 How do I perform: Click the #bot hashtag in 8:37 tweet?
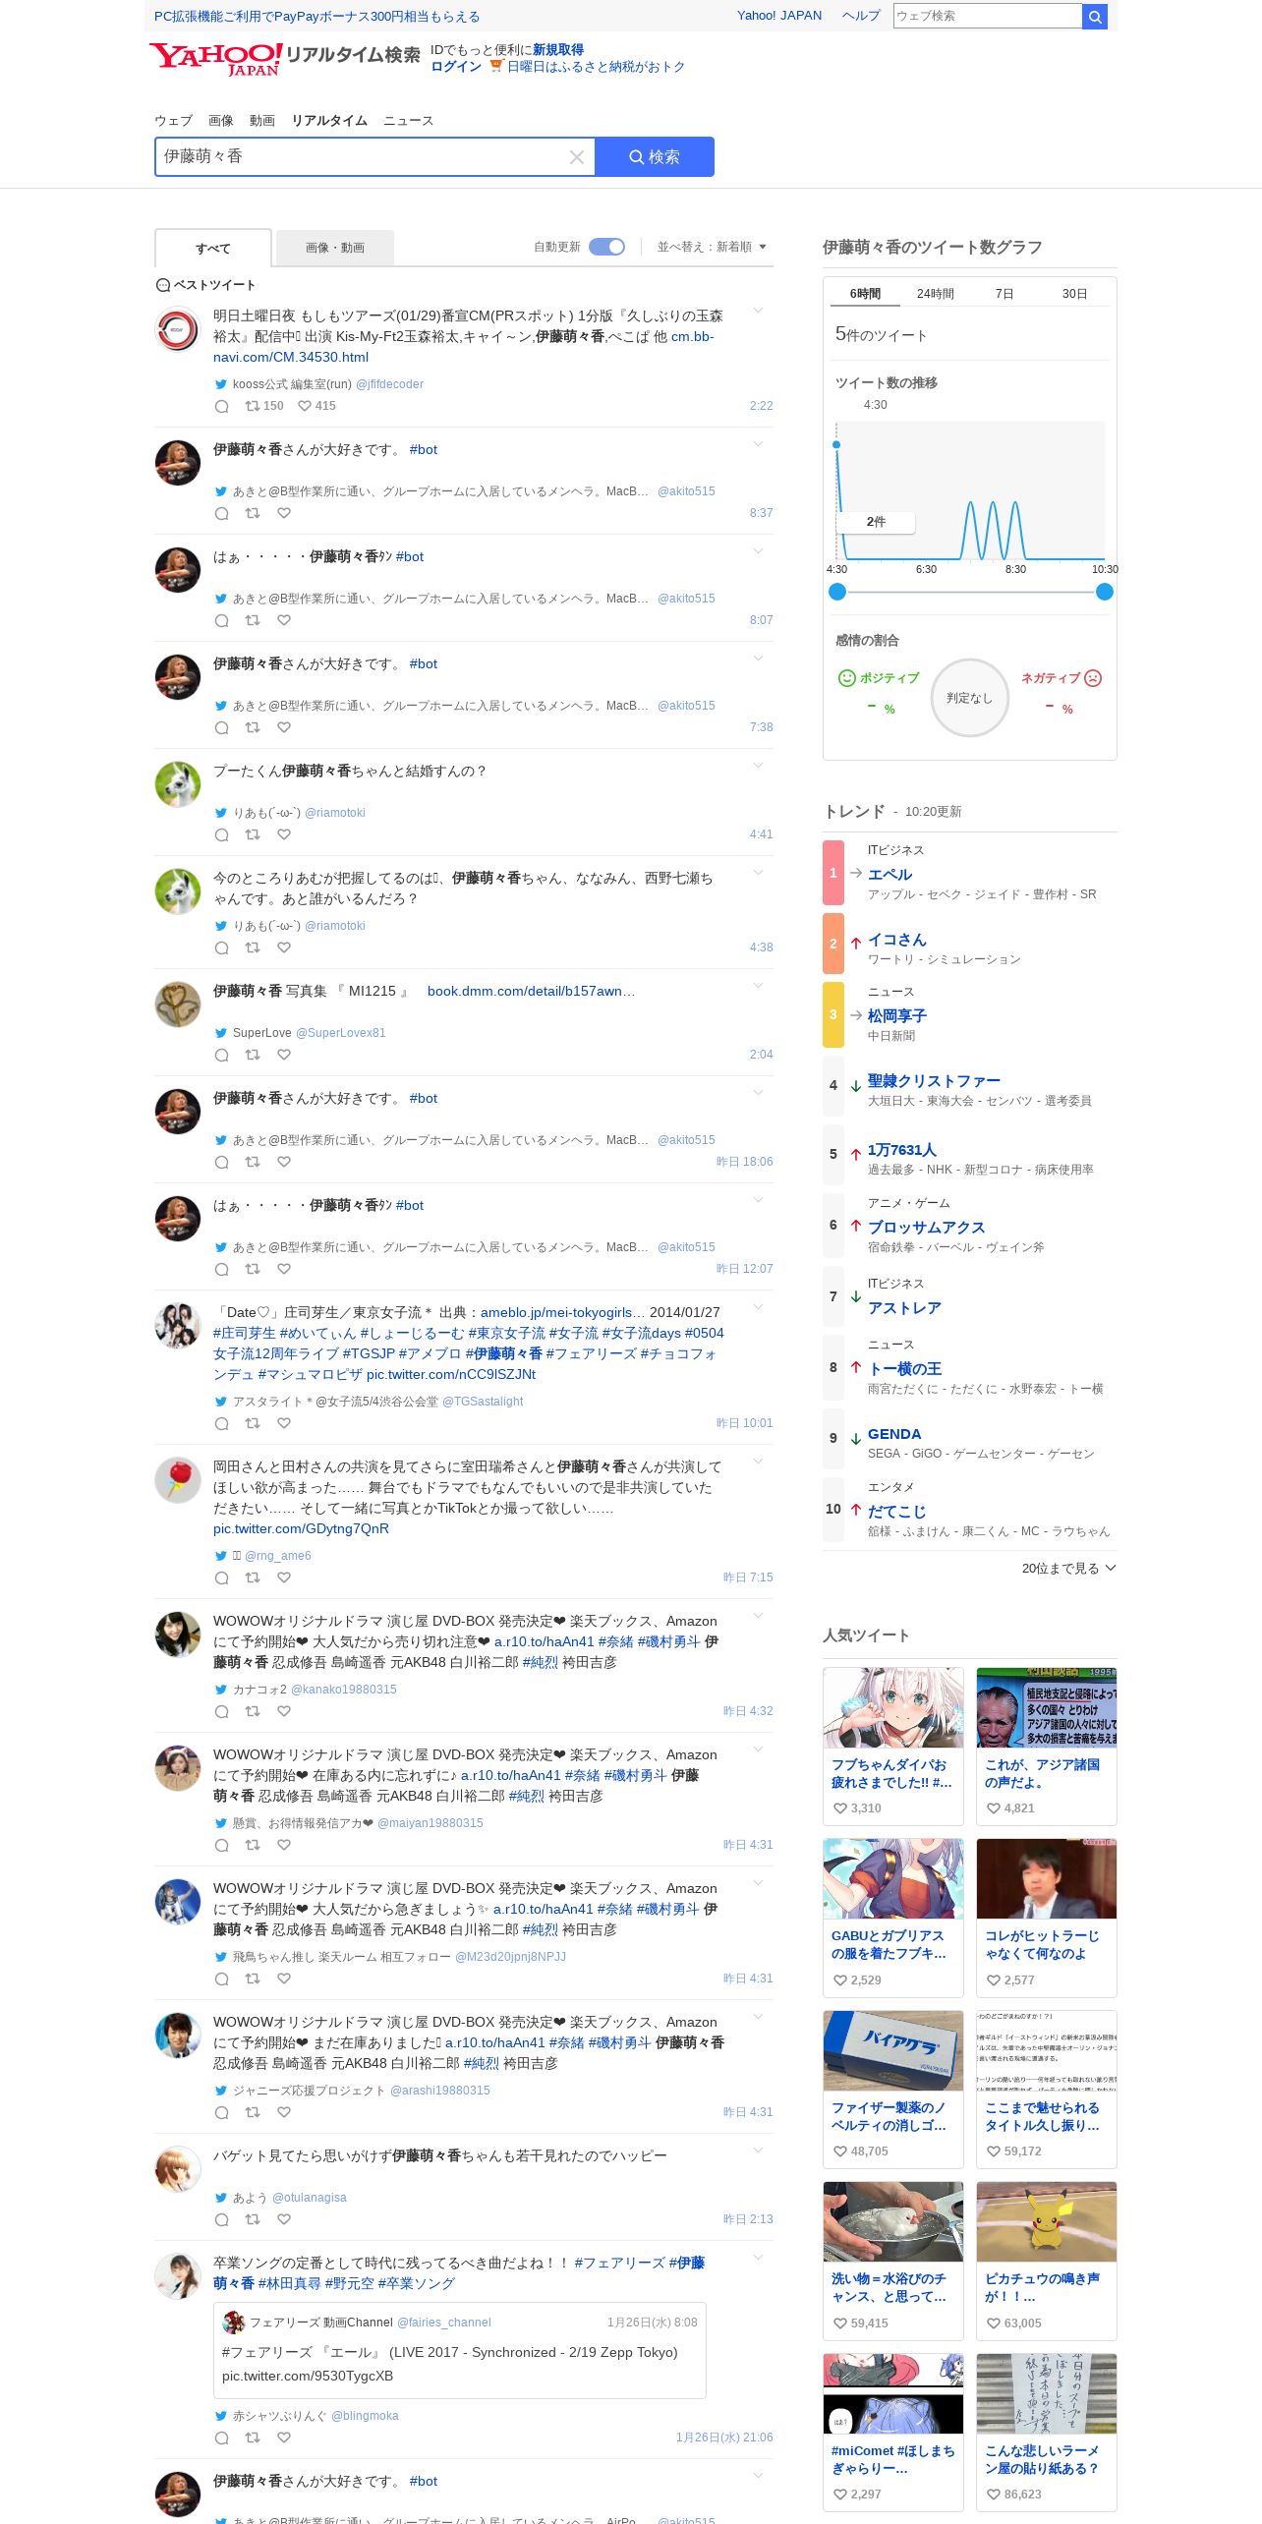[424, 449]
